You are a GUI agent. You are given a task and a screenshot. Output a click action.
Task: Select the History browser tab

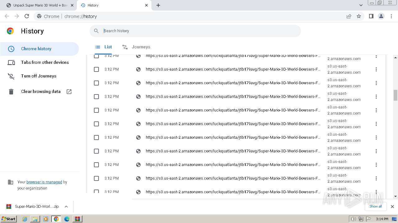[x=114, y=5]
